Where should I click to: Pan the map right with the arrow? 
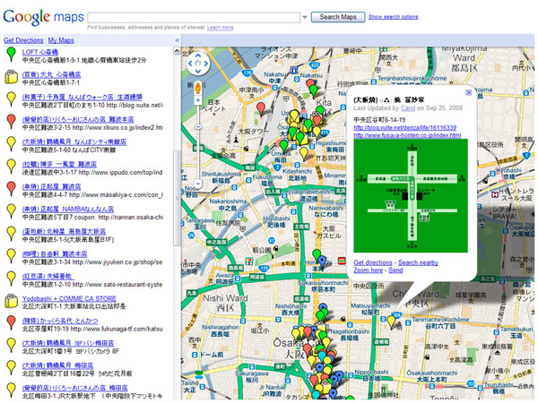206,64
